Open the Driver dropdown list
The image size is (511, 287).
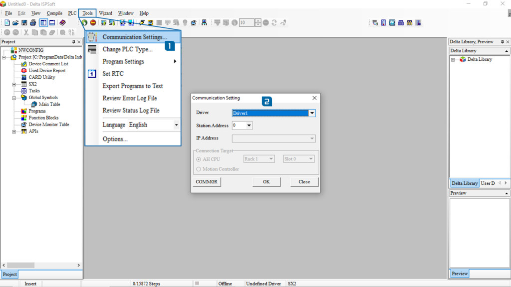coord(312,113)
